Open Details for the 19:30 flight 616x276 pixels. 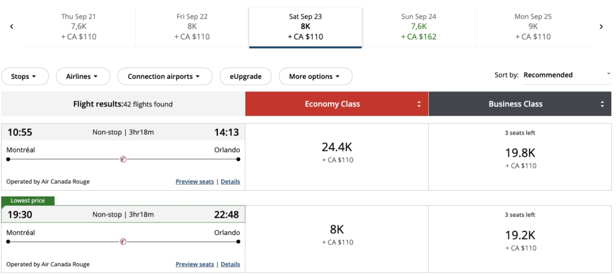click(x=230, y=264)
